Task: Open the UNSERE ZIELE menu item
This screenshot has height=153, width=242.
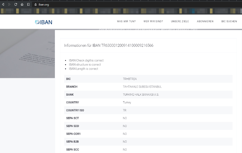Action: pyautogui.click(x=180, y=21)
